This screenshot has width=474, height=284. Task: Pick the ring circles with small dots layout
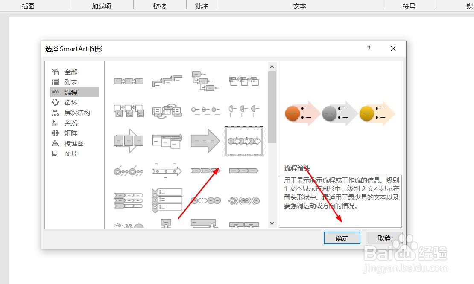click(x=129, y=171)
